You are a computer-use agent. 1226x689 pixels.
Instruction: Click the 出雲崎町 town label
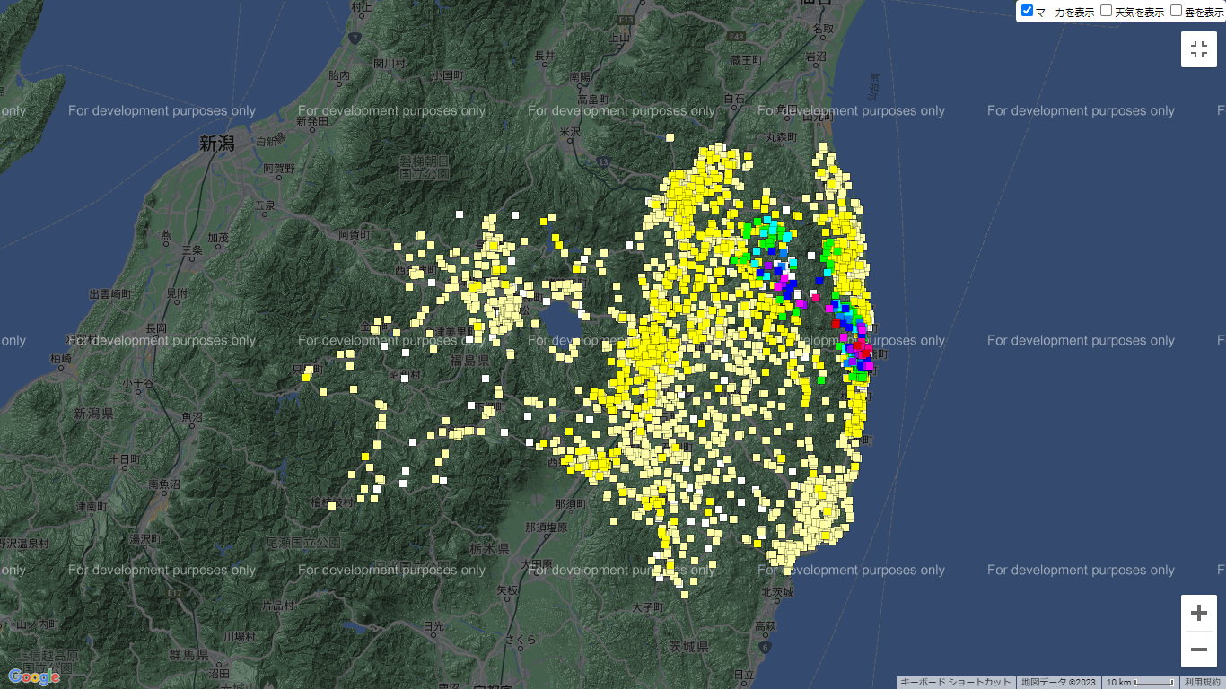click(x=110, y=294)
